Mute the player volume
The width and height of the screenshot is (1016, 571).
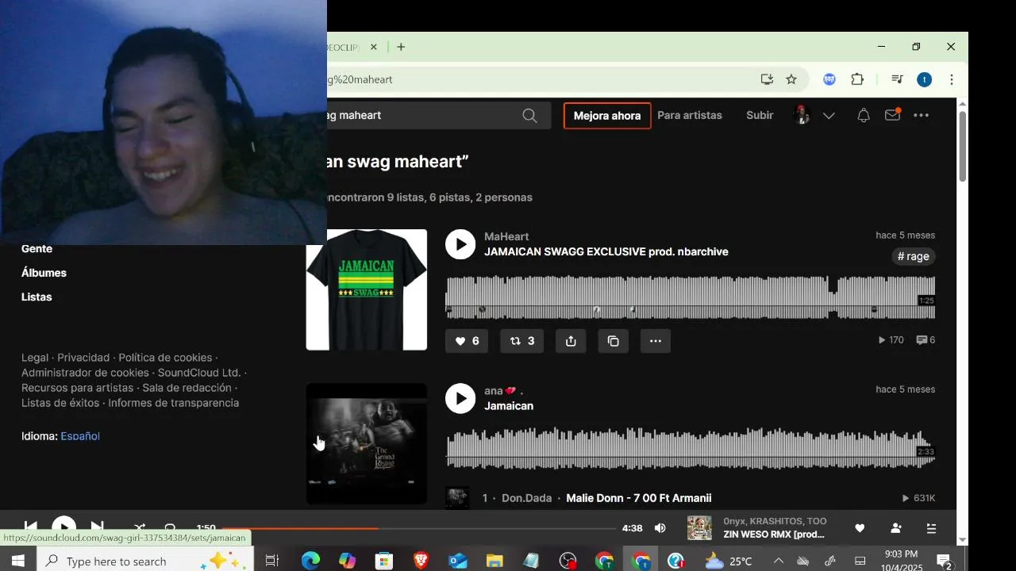[x=660, y=528]
